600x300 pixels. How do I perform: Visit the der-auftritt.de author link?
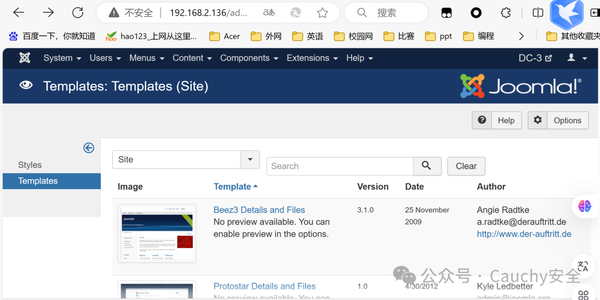[x=524, y=234]
